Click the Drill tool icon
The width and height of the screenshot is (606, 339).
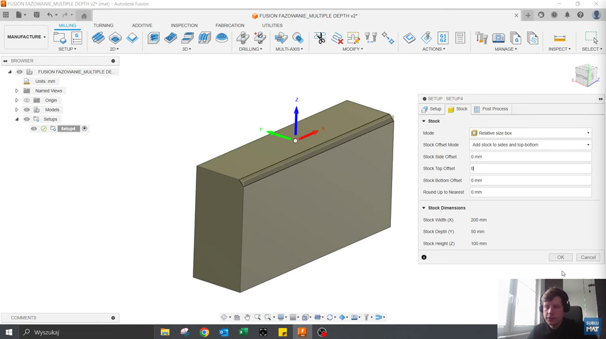(x=243, y=38)
